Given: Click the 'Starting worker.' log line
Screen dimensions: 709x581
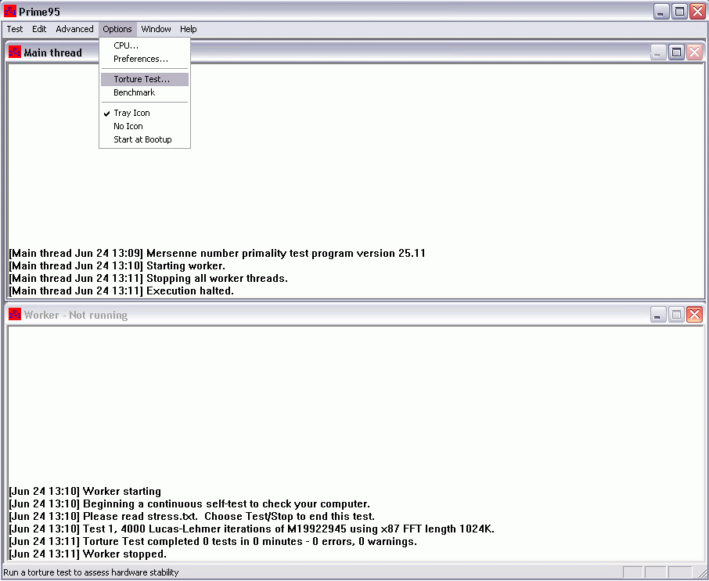Looking at the screenshot, I should [x=117, y=266].
